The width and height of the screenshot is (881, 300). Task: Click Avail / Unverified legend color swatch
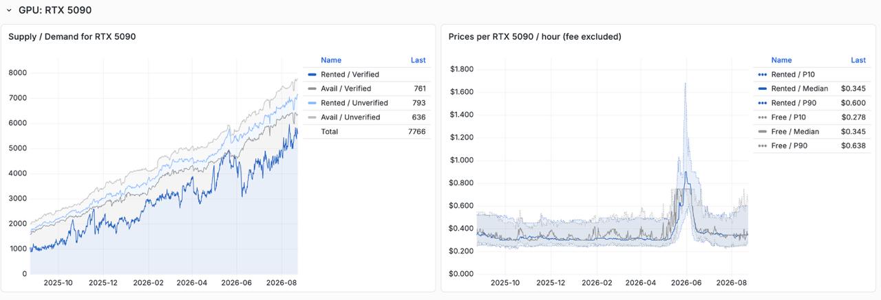(312, 117)
